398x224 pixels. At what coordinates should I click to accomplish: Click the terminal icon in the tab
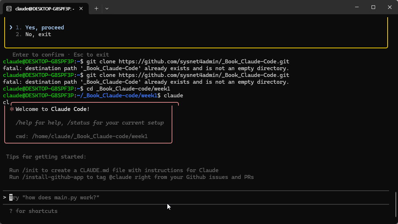pos(9,9)
